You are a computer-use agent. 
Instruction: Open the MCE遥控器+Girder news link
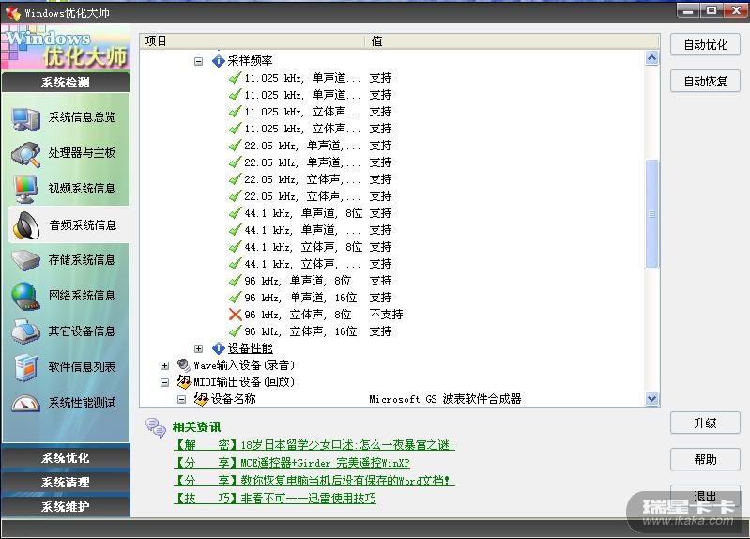coord(292,463)
